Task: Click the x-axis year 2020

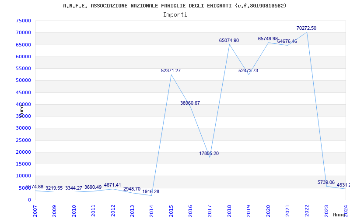Action: (x=268, y=211)
